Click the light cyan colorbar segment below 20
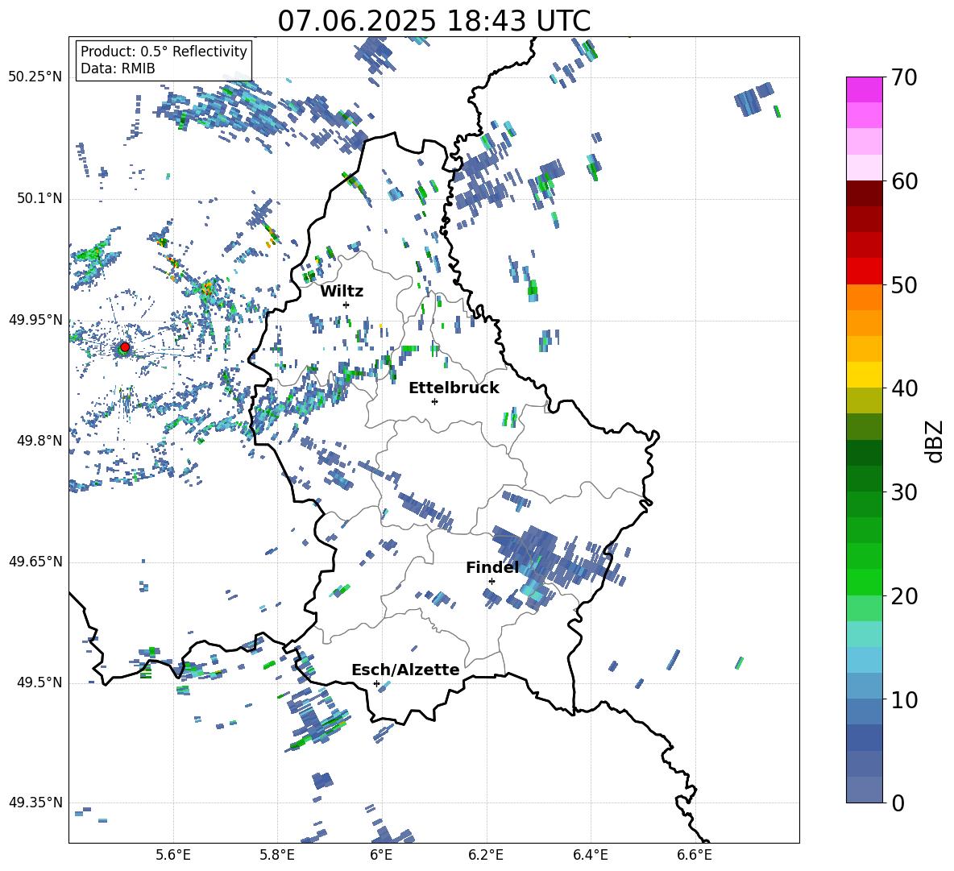The width and height of the screenshot is (954, 871). [865, 634]
